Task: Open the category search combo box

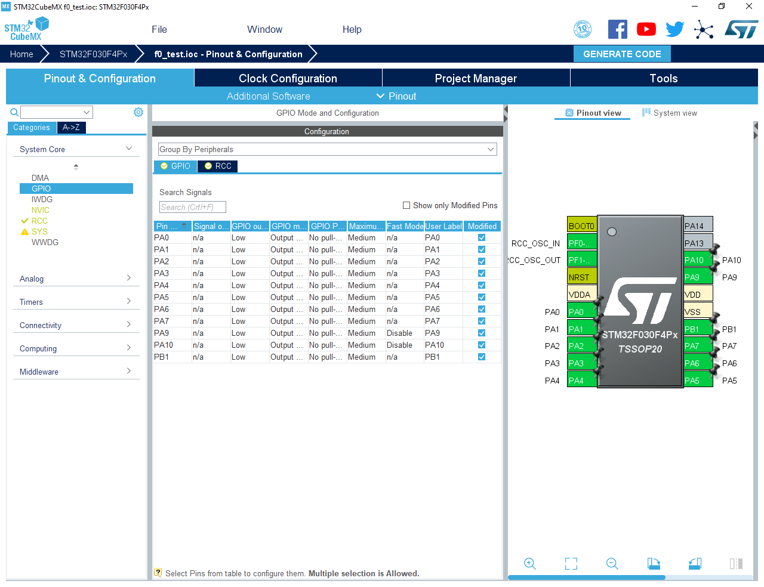Action: (x=57, y=112)
